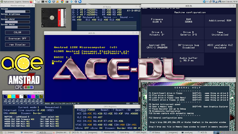The height and width of the screenshot is (134, 238).
Task: Click the show desktop icon in bottom panel
Action: click(1, 132)
